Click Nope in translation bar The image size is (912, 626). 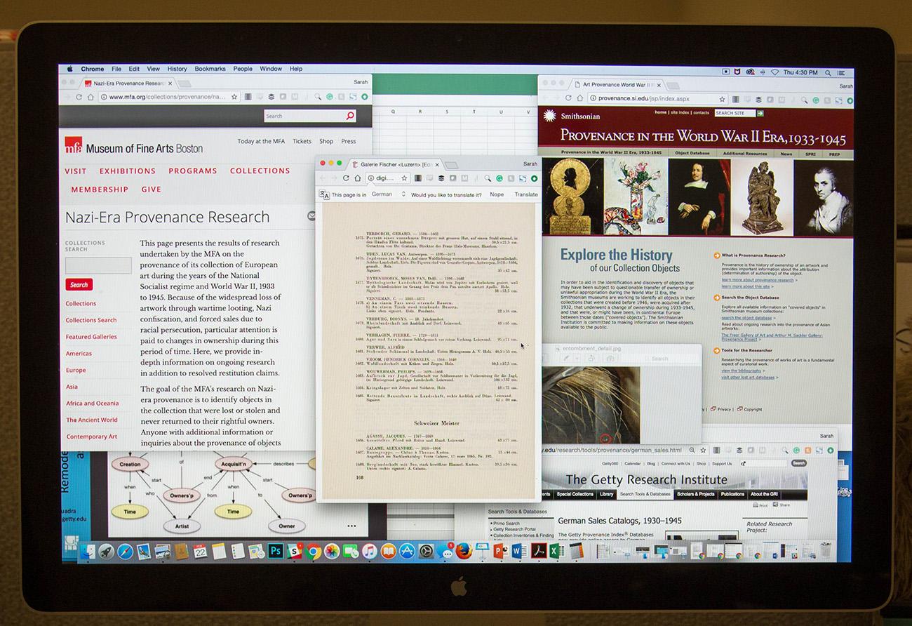coord(497,194)
